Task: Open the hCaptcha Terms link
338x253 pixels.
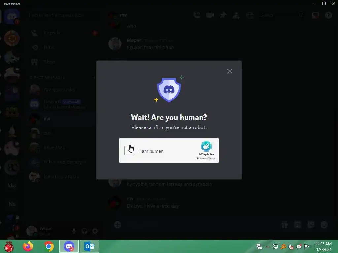Action: (212, 159)
